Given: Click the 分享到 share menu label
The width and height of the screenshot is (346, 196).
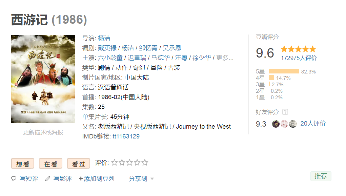Looking at the screenshot, I should click(x=138, y=179).
